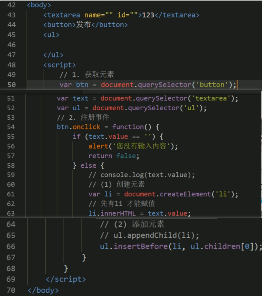Click line number 61 in the gutter

11,195
